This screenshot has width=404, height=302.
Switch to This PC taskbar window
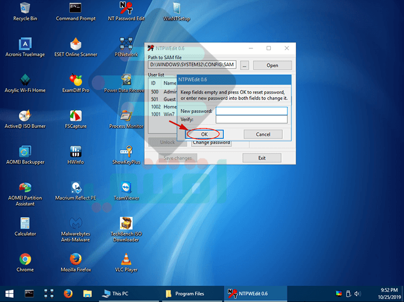point(130,293)
